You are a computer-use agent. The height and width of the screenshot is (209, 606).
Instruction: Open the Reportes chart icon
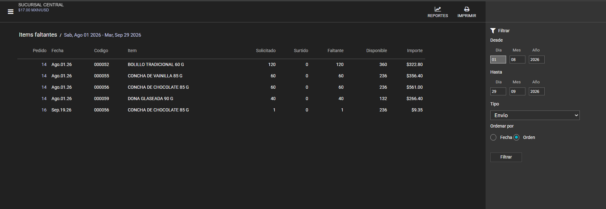(x=438, y=9)
